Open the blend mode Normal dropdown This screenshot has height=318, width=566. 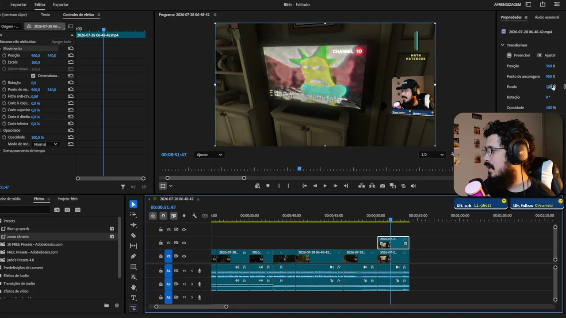46,144
